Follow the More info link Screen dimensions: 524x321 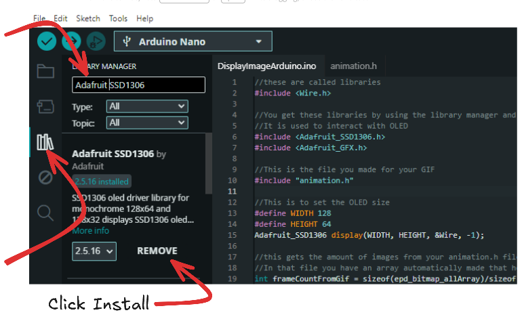pos(90,230)
